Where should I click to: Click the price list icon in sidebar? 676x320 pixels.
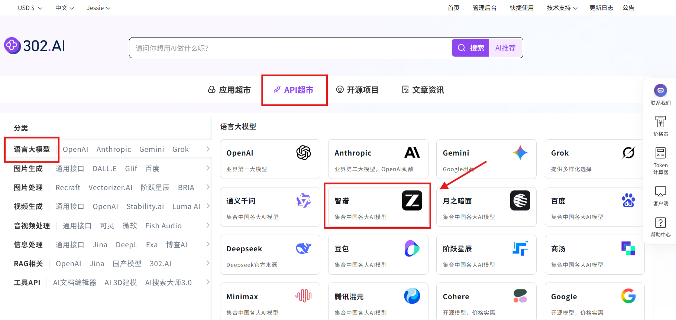660,122
